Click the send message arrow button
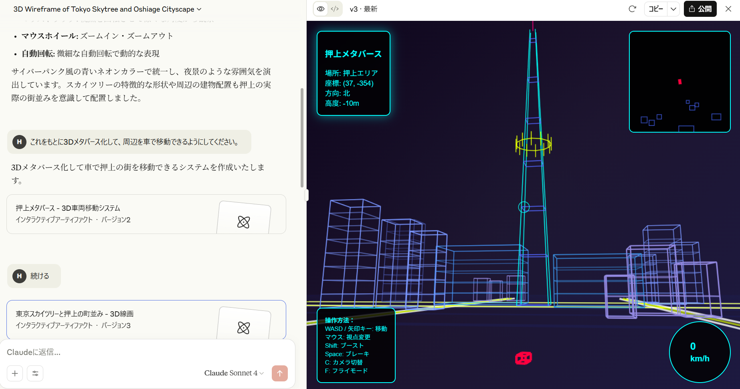Screen dimensions: 740x389 tap(280, 373)
